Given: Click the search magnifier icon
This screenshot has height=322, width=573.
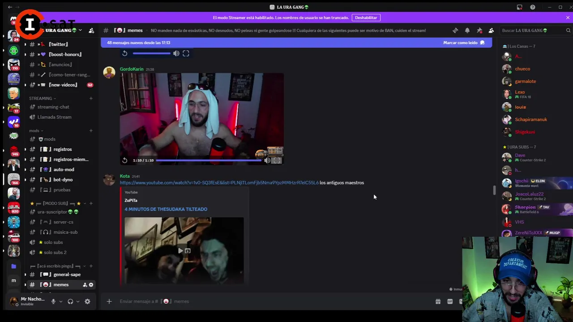Looking at the screenshot, I should pos(568,30).
